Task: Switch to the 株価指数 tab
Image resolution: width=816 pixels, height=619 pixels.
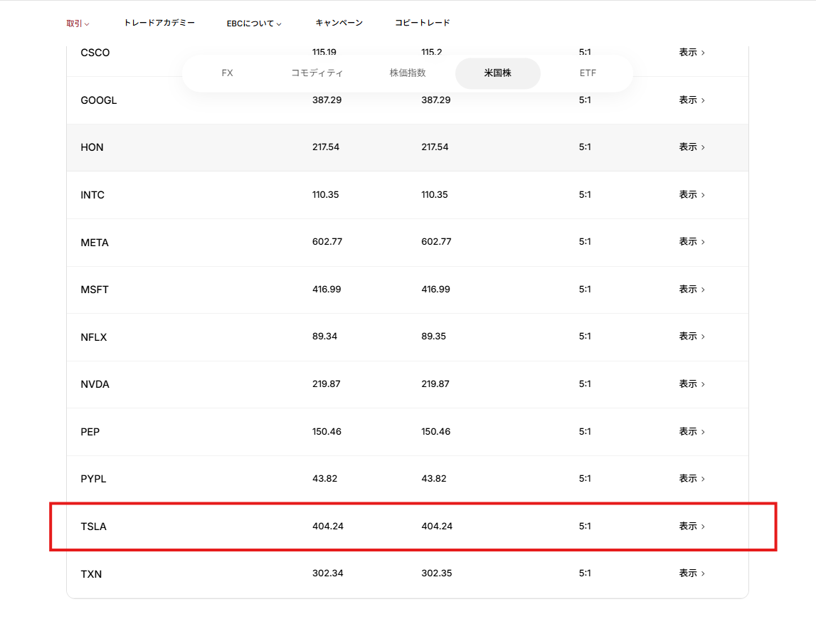Action: point(408,73)
